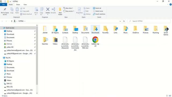172x97 pixels.
Task: Open the Links folder
Action: 116,30
